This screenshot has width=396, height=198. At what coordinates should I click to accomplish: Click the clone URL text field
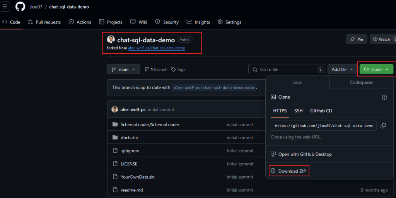pos(324,126)
